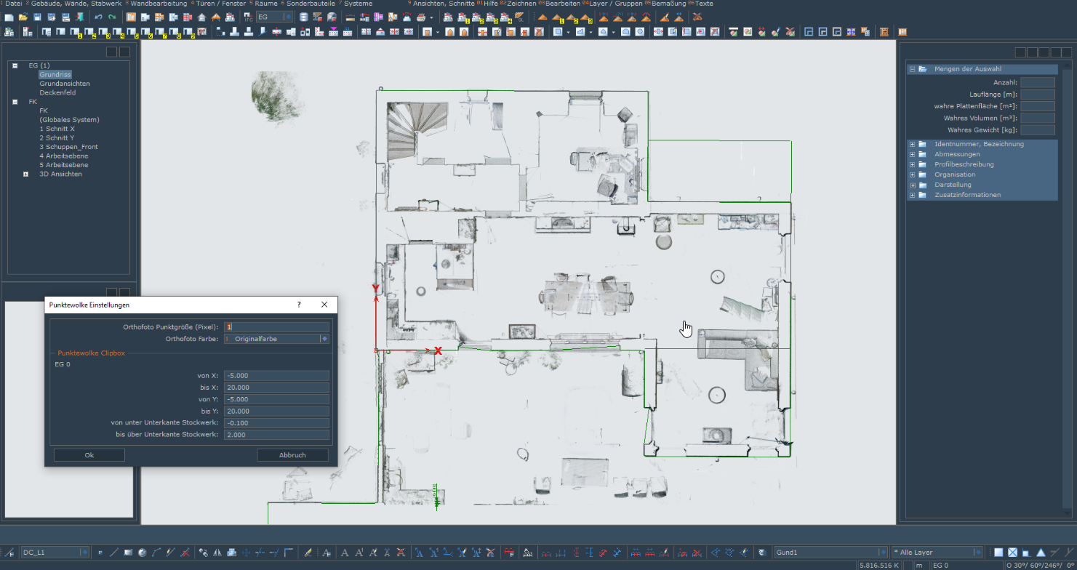The height and width of the screenshot is (570, 1077).
Task: Click the Undo arrow icon
Action: (x=98, y=17)
